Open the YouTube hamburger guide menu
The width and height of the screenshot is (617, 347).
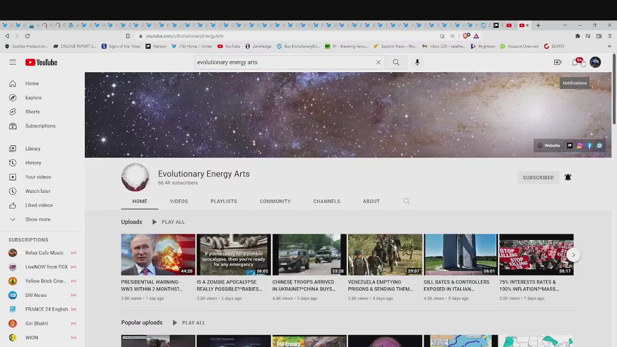click(x=13, y=62)
